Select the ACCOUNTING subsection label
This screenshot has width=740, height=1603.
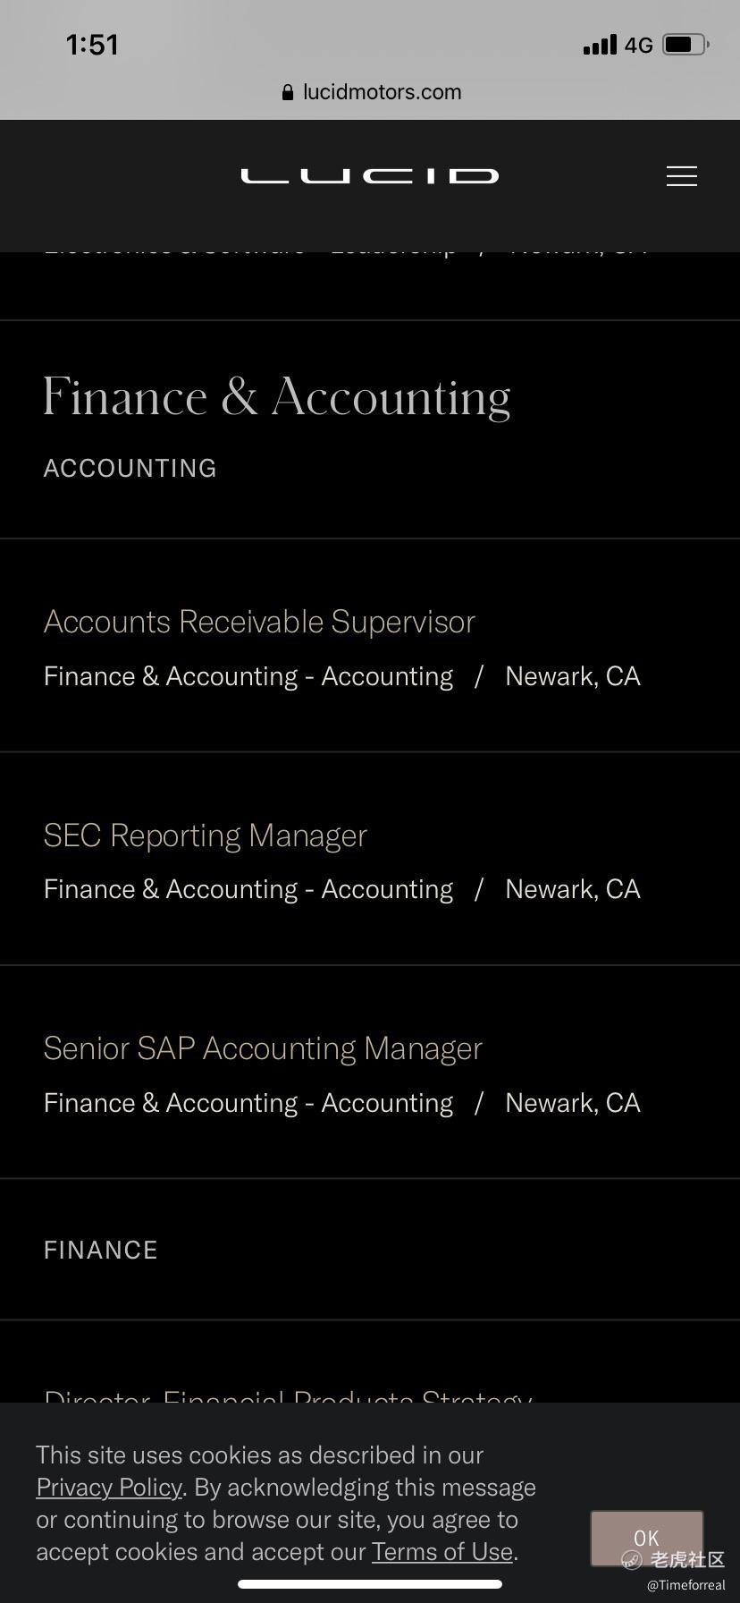click(x=130, y=469)
